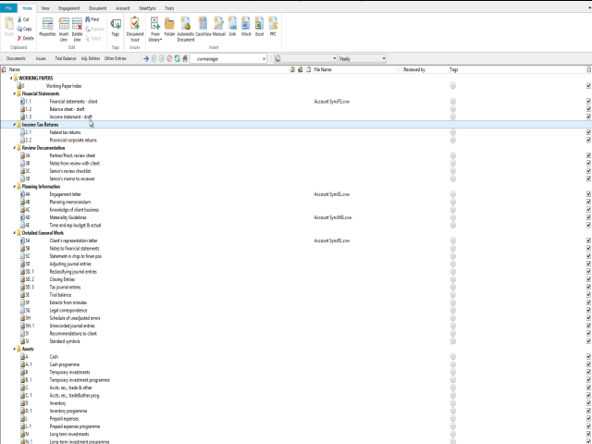Insert a Word document
592x444 pixels.
pyautogui.click(x=246, y=27)
